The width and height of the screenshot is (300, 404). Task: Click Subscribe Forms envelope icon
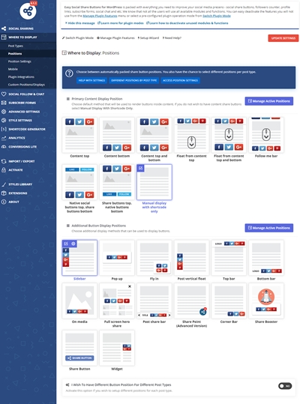pos(4,103)
